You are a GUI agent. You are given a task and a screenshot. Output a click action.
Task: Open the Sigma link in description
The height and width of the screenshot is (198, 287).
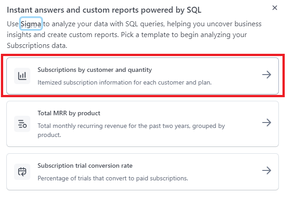pyautogui.click(x=31, y=23)
